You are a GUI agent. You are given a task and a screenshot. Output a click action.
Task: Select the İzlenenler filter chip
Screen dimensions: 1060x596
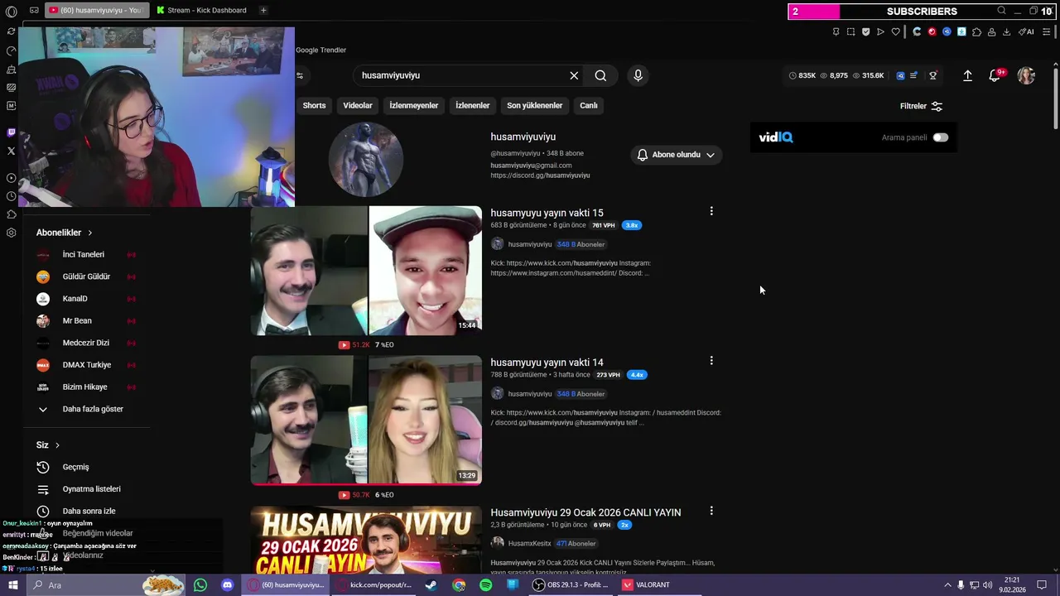click(x=473, y=105)
